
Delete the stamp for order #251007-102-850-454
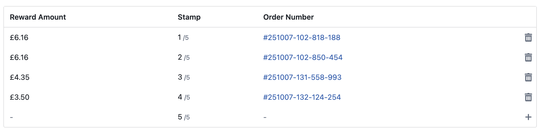(x=528, y=58)
